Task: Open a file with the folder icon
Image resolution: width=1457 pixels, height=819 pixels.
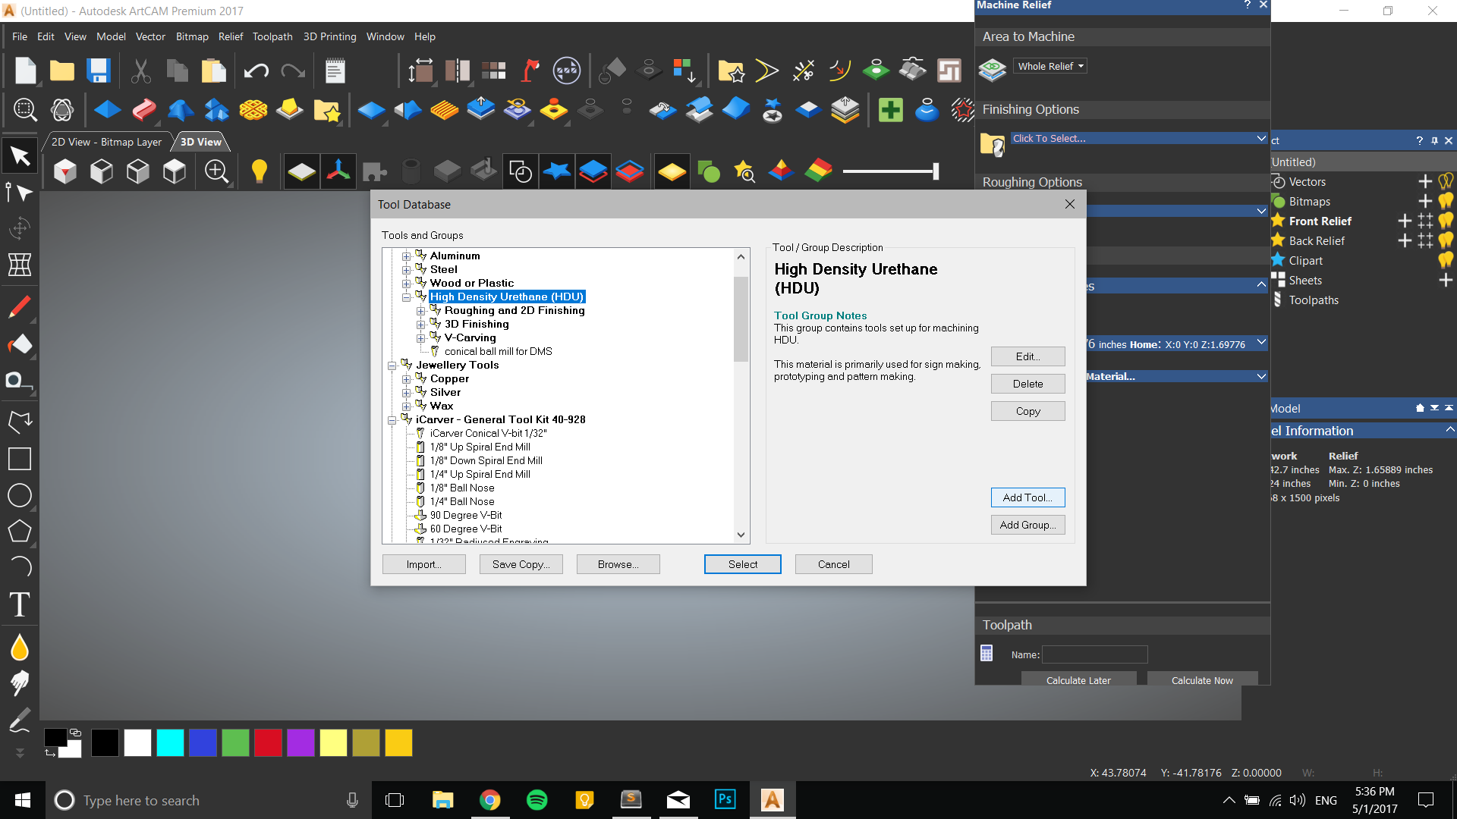Action: click(x=61, y=71)
